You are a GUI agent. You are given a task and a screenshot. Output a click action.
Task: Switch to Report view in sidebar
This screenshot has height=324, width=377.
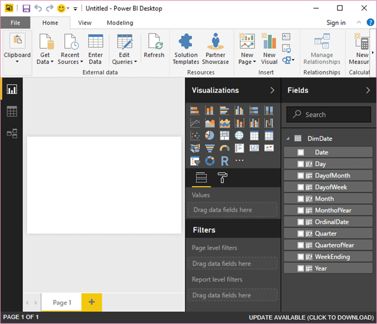[12, 89]
